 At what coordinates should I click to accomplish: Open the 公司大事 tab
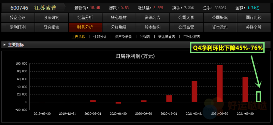(x=186, y=18)
